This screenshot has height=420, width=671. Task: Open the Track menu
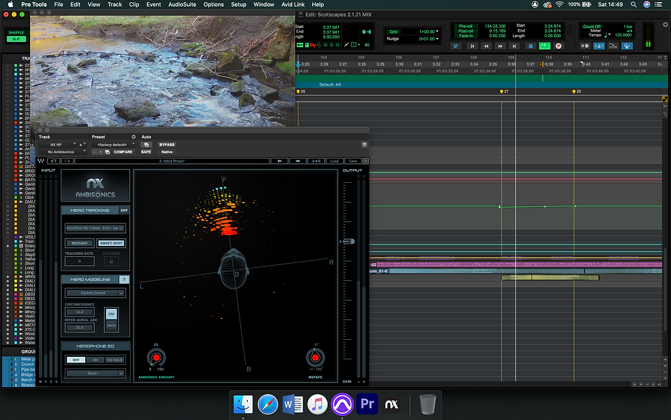(115, 4)
